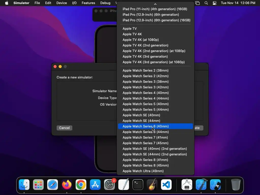Launch Visual Studio Code from dock
This screenshot has height=195, width=260.
click(166, 185)
